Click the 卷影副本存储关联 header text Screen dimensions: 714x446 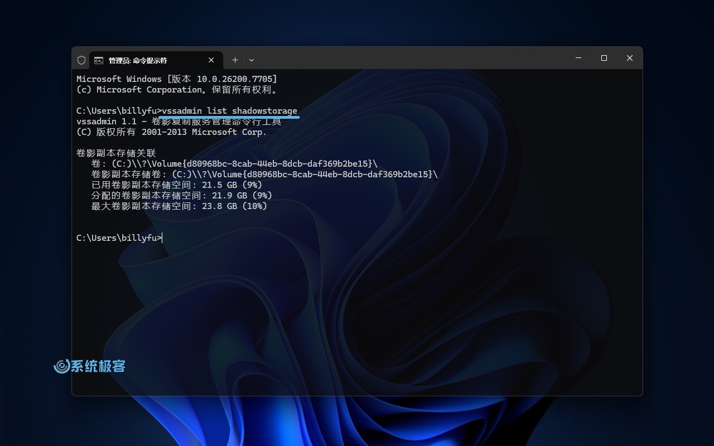click(x=115, y=153)
